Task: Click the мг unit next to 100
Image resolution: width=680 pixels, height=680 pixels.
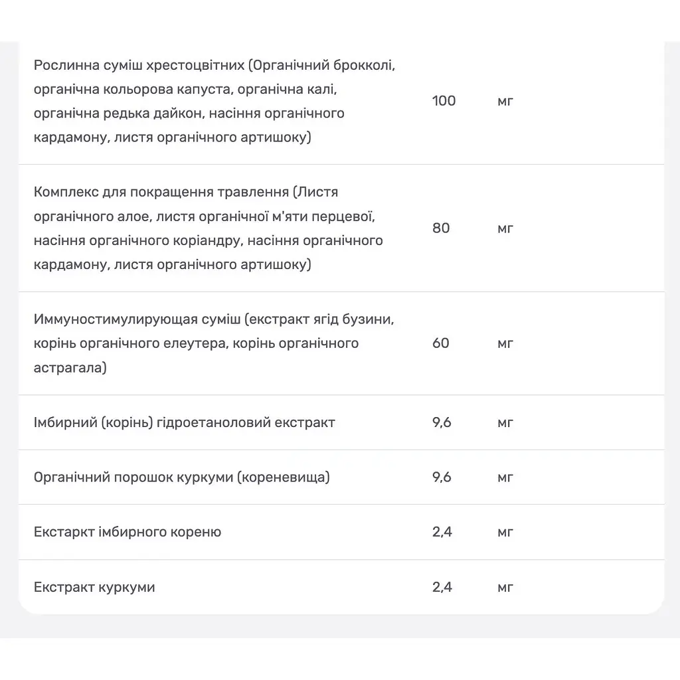Action: (505, 101)
